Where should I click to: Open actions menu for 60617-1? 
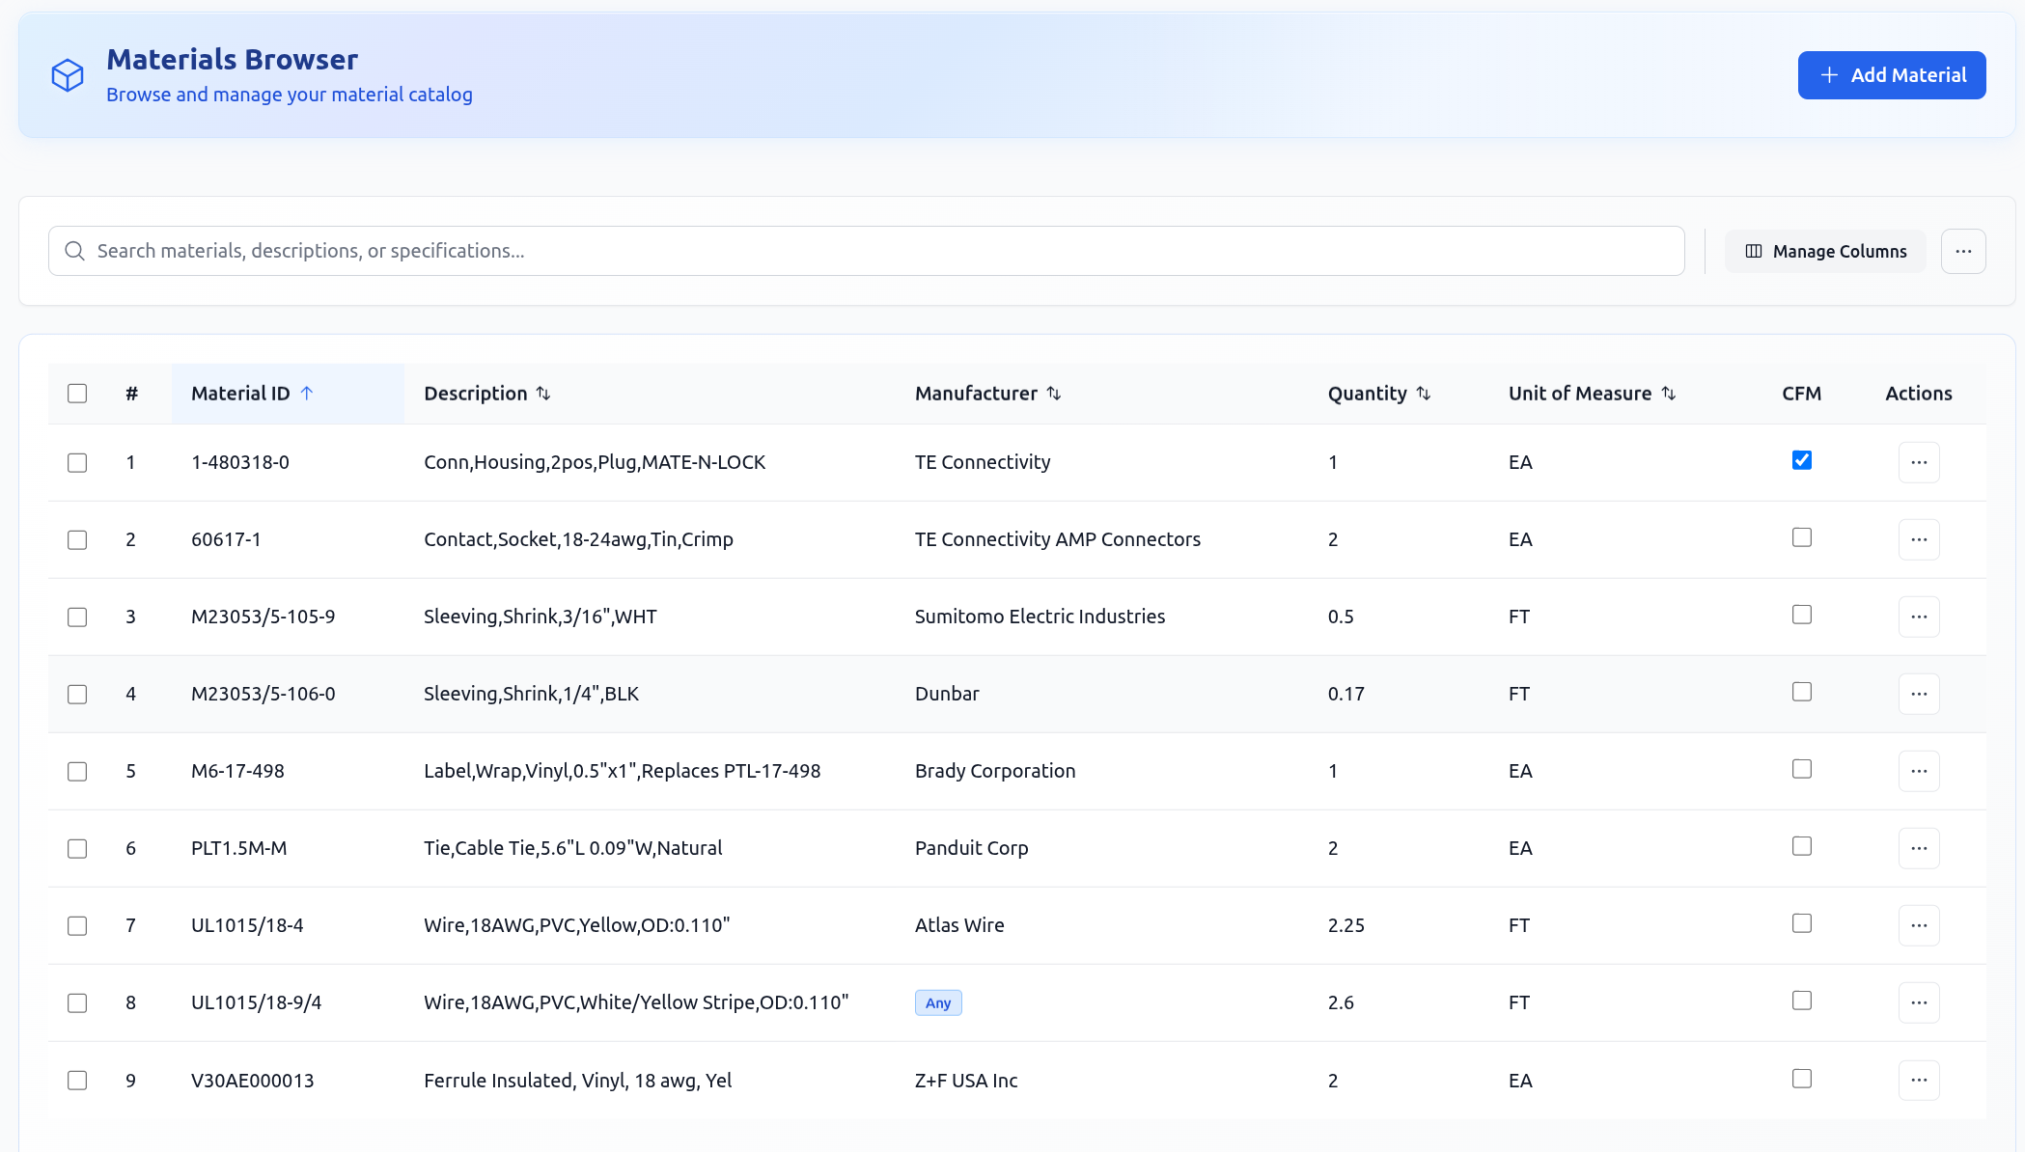coord(1919,539)
